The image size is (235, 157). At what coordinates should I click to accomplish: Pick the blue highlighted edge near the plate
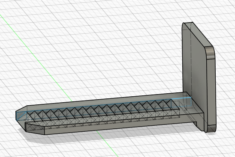pos(181,98)
